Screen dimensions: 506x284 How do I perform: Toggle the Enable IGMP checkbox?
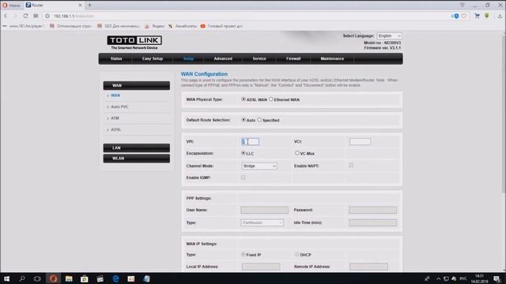tap(244, 177)
